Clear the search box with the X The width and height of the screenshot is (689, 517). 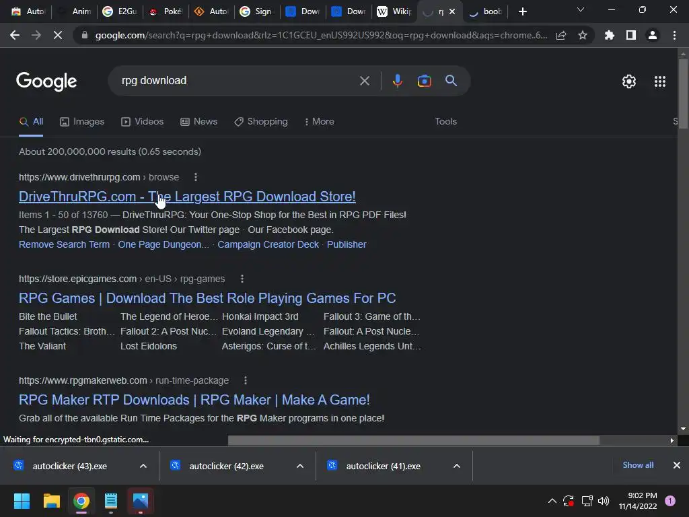tap(364, 81)
